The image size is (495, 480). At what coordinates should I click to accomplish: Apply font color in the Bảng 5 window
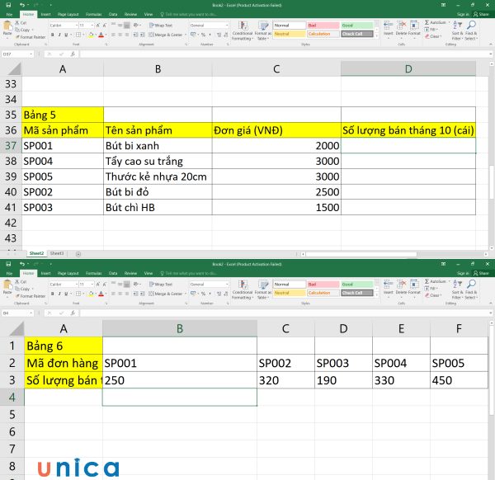tap(101, 35)
